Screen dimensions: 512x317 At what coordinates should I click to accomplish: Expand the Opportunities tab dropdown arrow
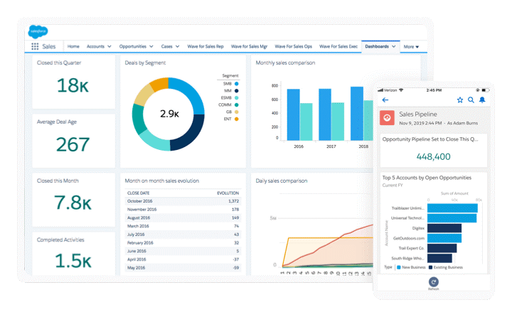coord(151,46)
